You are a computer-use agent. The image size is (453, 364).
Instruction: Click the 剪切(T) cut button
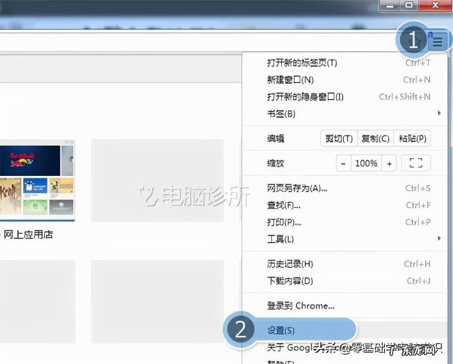339,139
